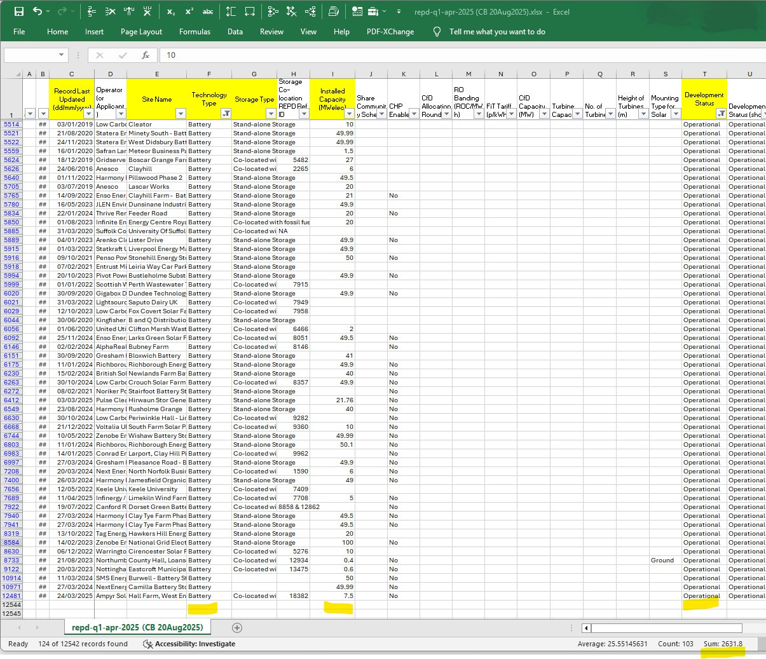This screenshot has height=659, width=766.
Task: Open the Formulas ribbon tab
Action: (195, 32)
